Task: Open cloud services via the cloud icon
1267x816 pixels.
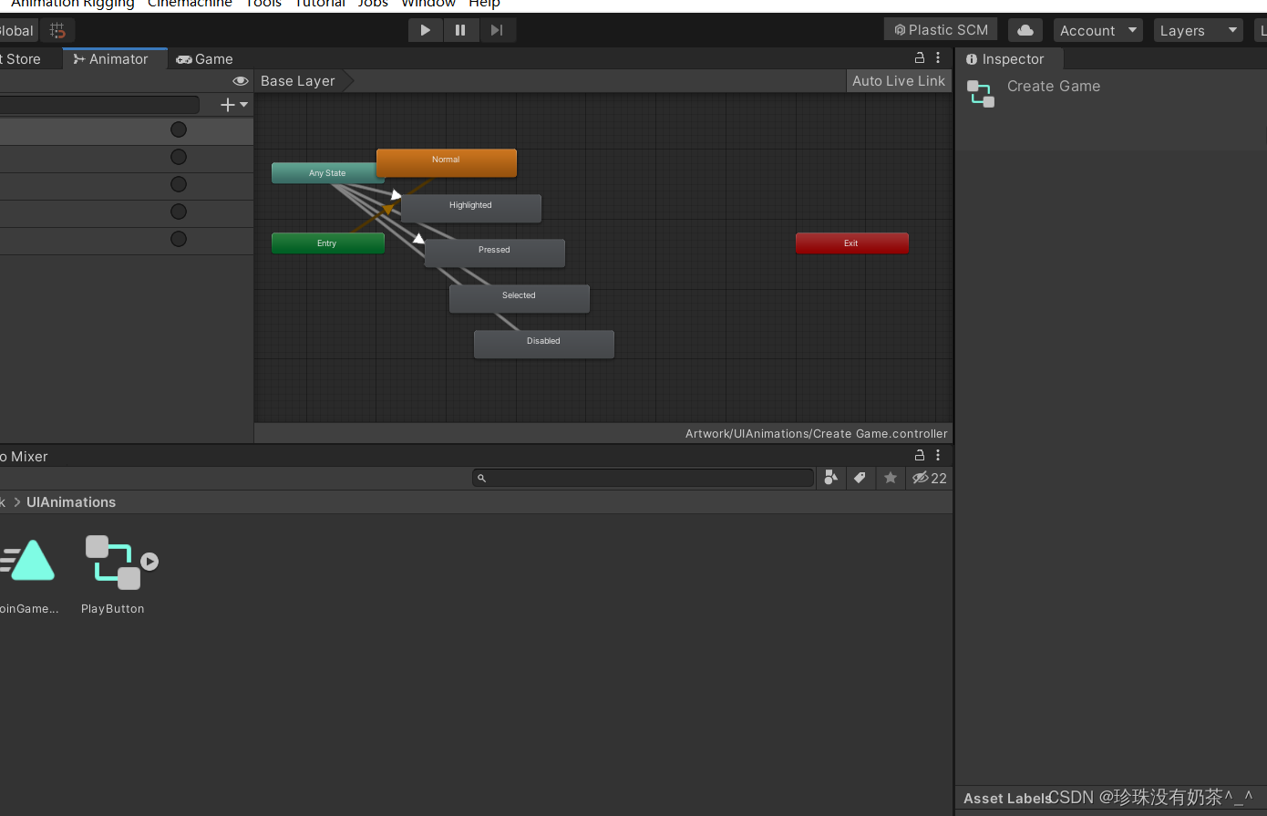Action: [x=1025, y=30]
